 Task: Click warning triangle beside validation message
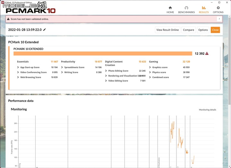8,19
